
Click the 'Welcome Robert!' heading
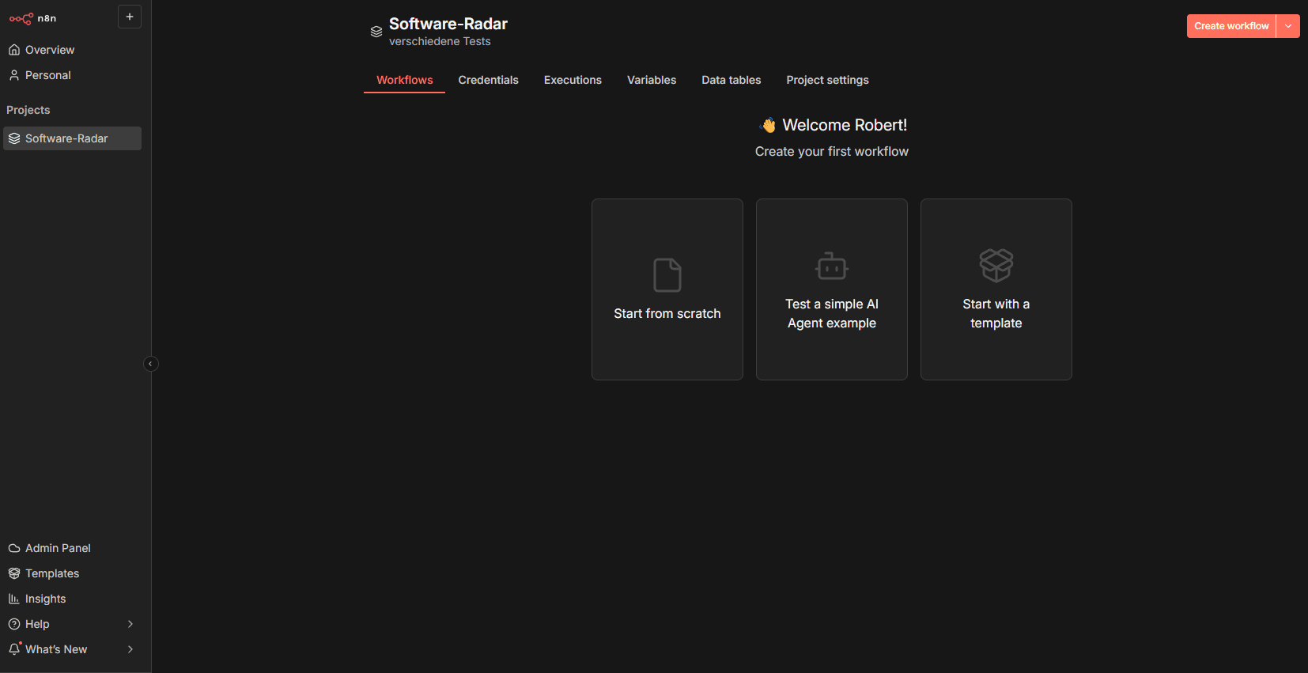(x=845, y=125)
